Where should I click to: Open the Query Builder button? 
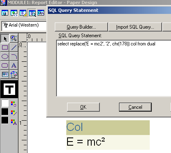click(81, 27)
